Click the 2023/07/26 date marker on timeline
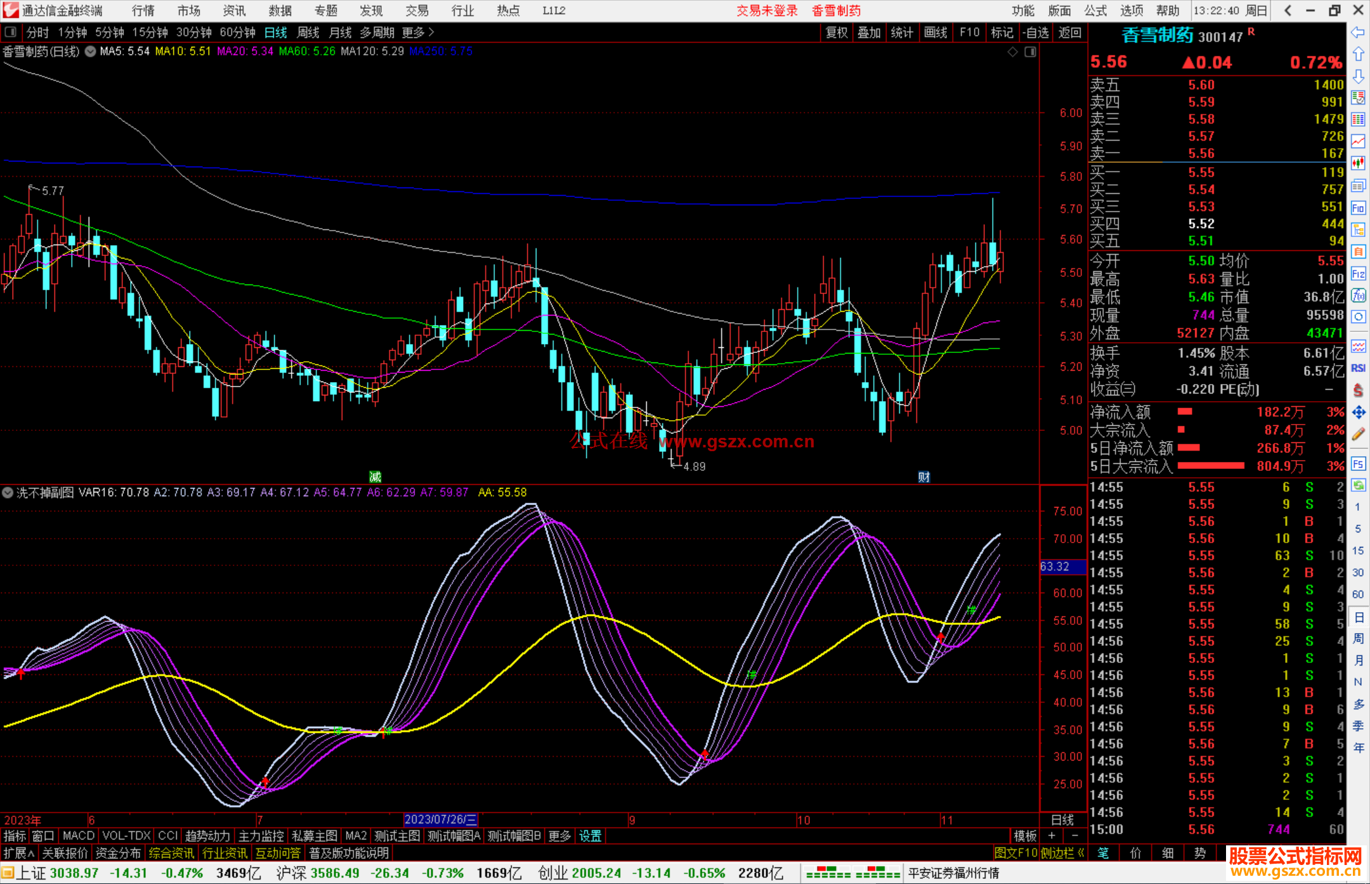This screenshot has width=1370, height=884. [x=440, y=820]
